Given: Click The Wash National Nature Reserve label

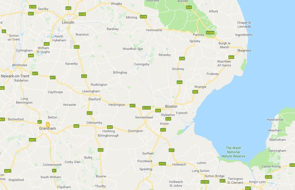Looking at the screenshot, I should point(233,152).
